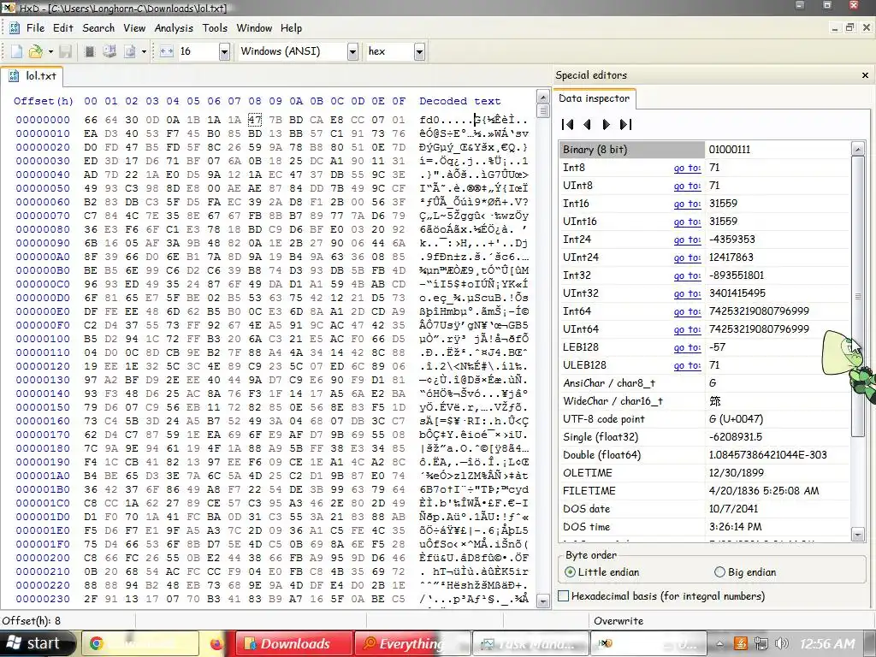The width and height of the screenshot is (876, 657).
Task: Click Data inspector scrollbar thumb
Action: click(859, 296)
